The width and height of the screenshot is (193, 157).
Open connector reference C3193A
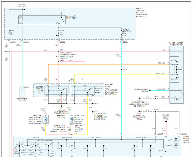coord(160,134)
